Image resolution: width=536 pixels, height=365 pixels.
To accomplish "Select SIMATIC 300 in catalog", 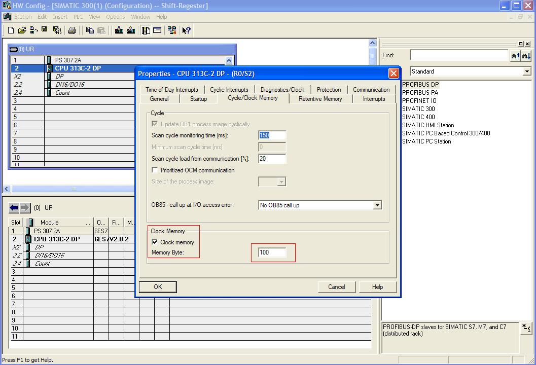I will tap(418, 108).
